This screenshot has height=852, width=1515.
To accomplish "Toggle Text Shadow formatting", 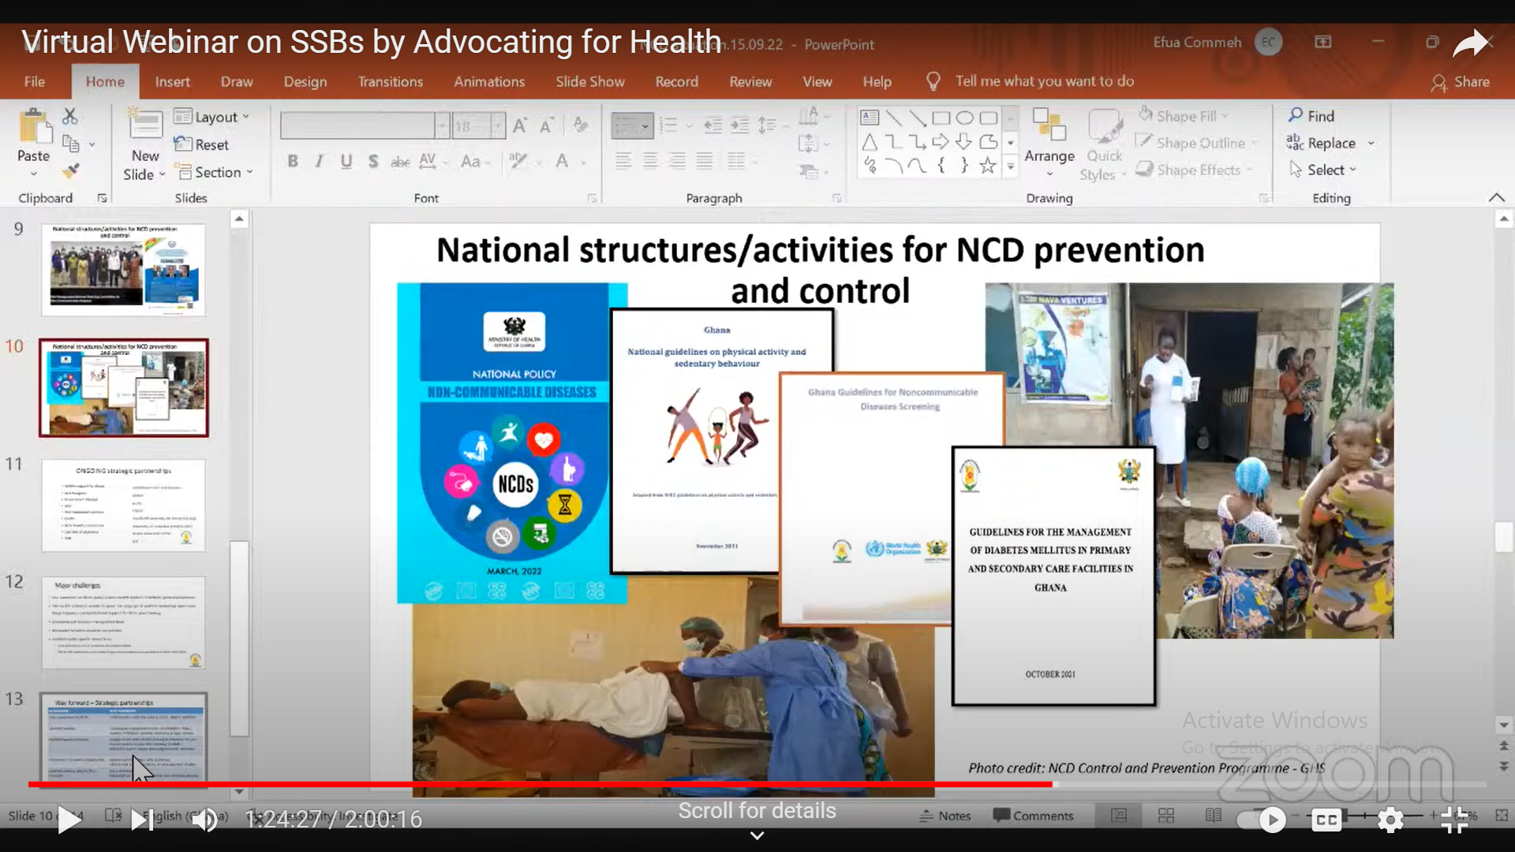I will [373, 161].
